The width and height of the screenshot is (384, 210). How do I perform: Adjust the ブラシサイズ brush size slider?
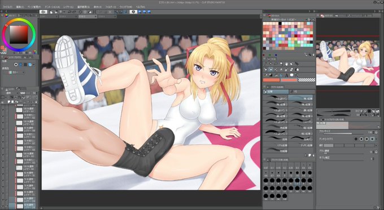click(343, 133)
